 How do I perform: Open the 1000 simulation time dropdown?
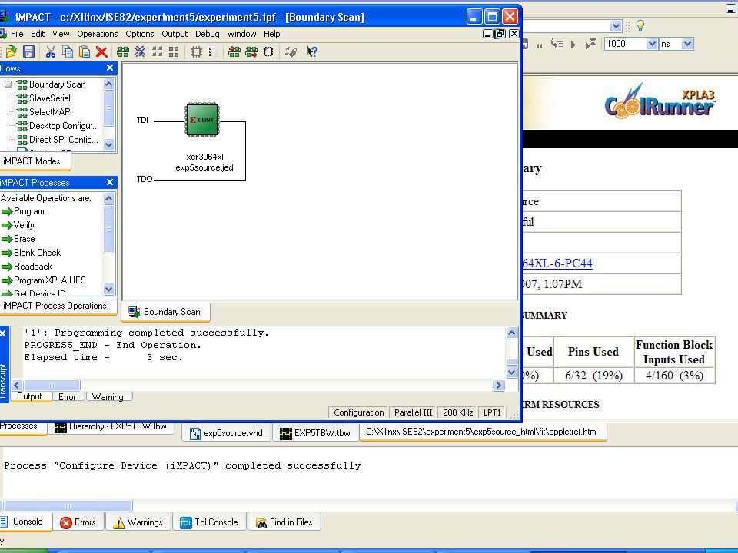click(x=652, y=44)
